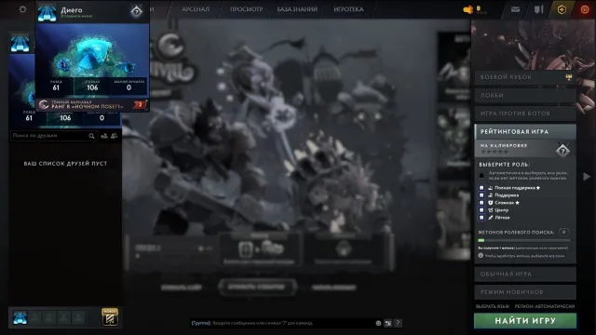Image resolution: width=596 pixels, height=335 pixels.
Task: Check the Центр role checkbox
Action: click(x=481, y=210)
